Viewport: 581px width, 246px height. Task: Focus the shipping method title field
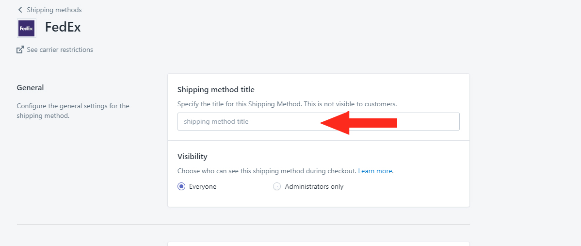(x=319, y=121)
